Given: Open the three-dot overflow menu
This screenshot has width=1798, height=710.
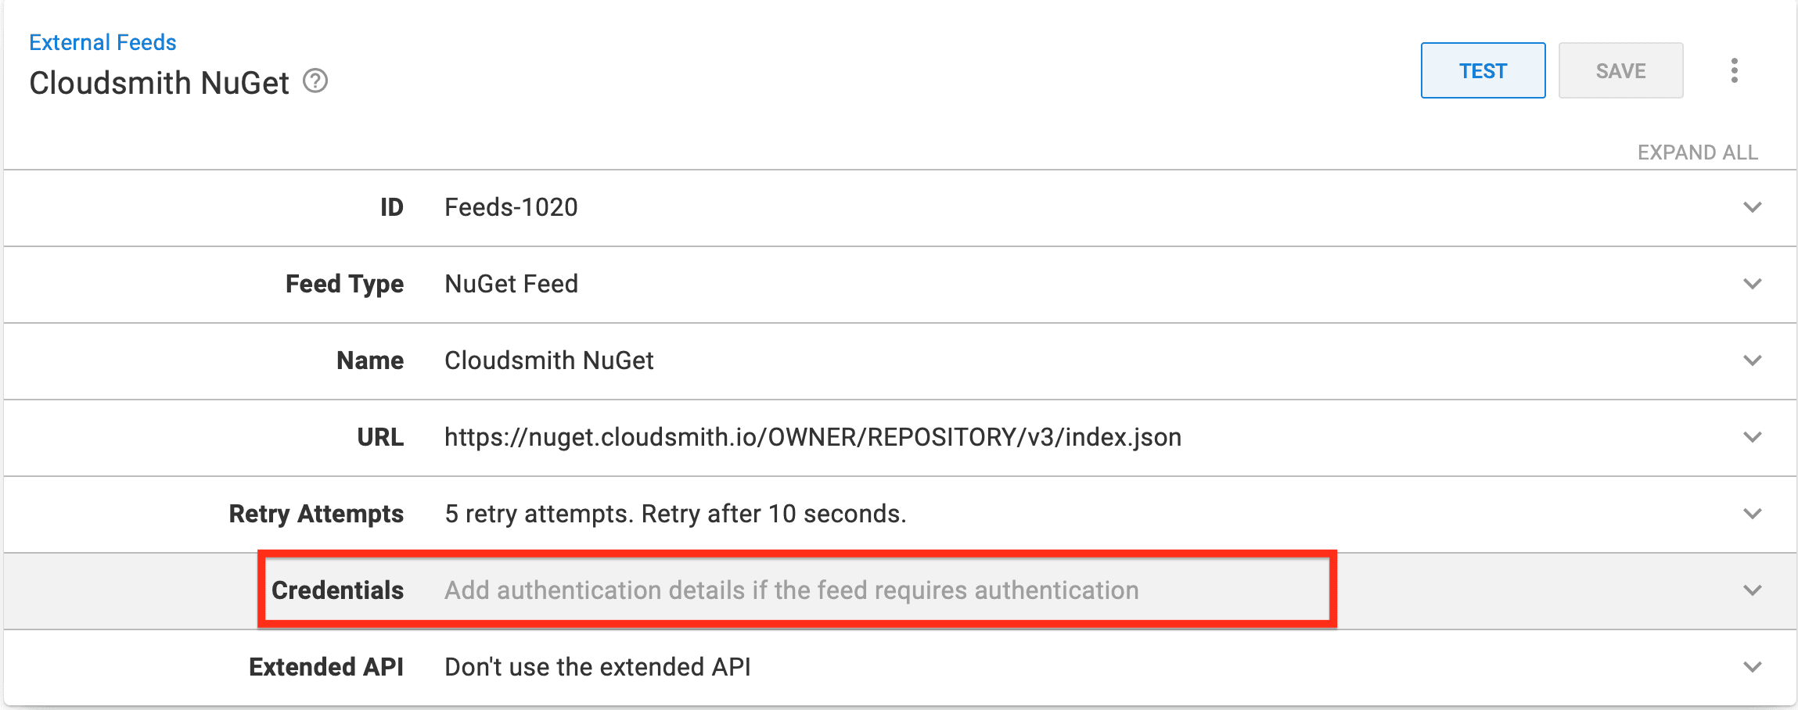Looking at the screenshot, I should 1735,70.
